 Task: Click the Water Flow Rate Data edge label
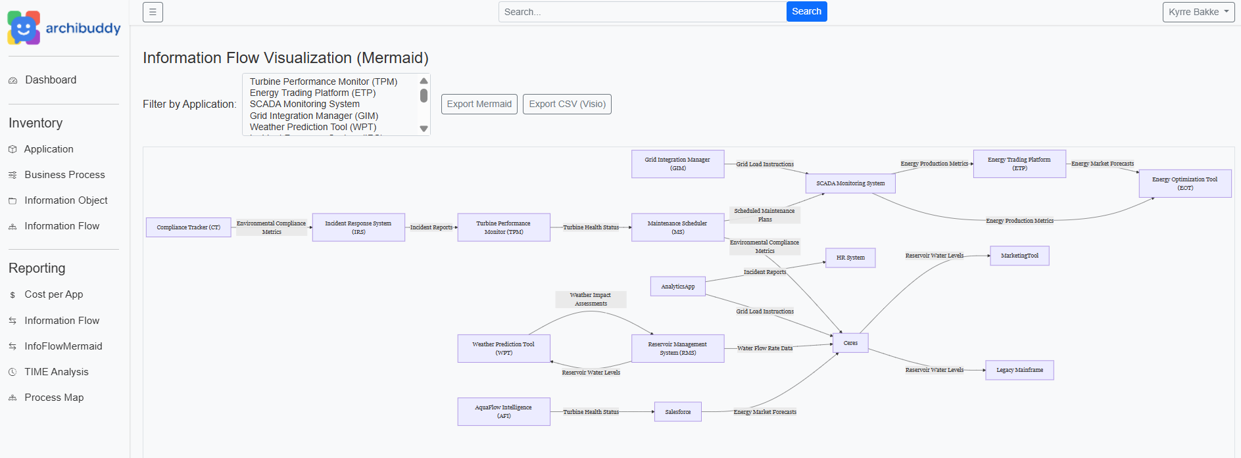765,348
